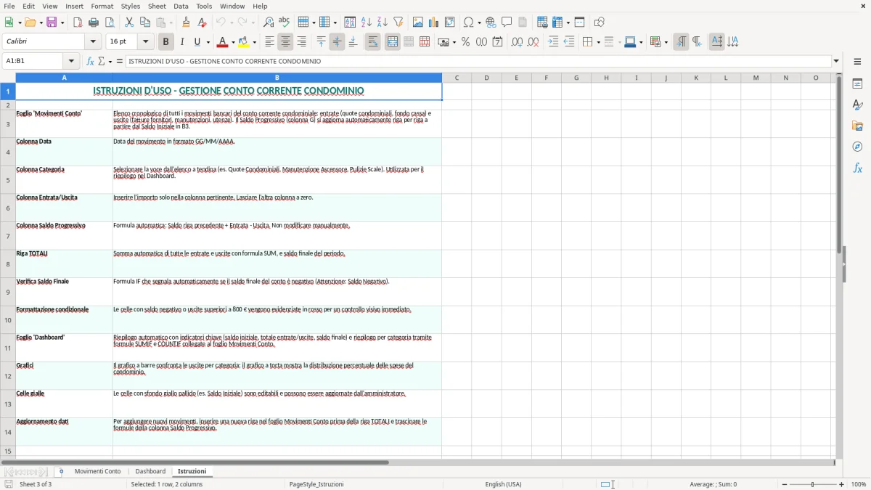Image resolution: width=871 pixels, height=490 pixels.
Task: Click the AutoFilter funnel icon
Action: point(398,23)
